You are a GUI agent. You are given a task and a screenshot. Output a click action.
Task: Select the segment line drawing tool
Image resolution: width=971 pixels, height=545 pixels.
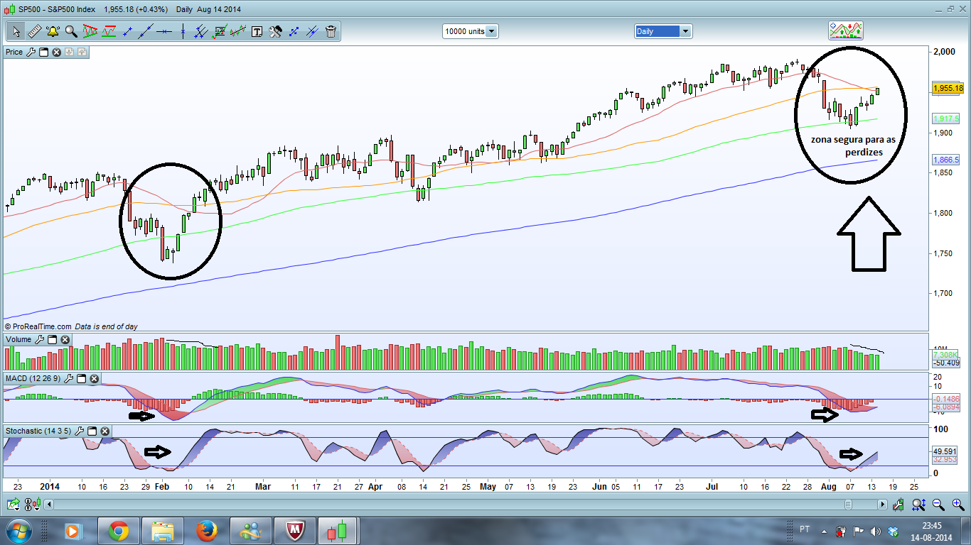click(x=127, y=31)
